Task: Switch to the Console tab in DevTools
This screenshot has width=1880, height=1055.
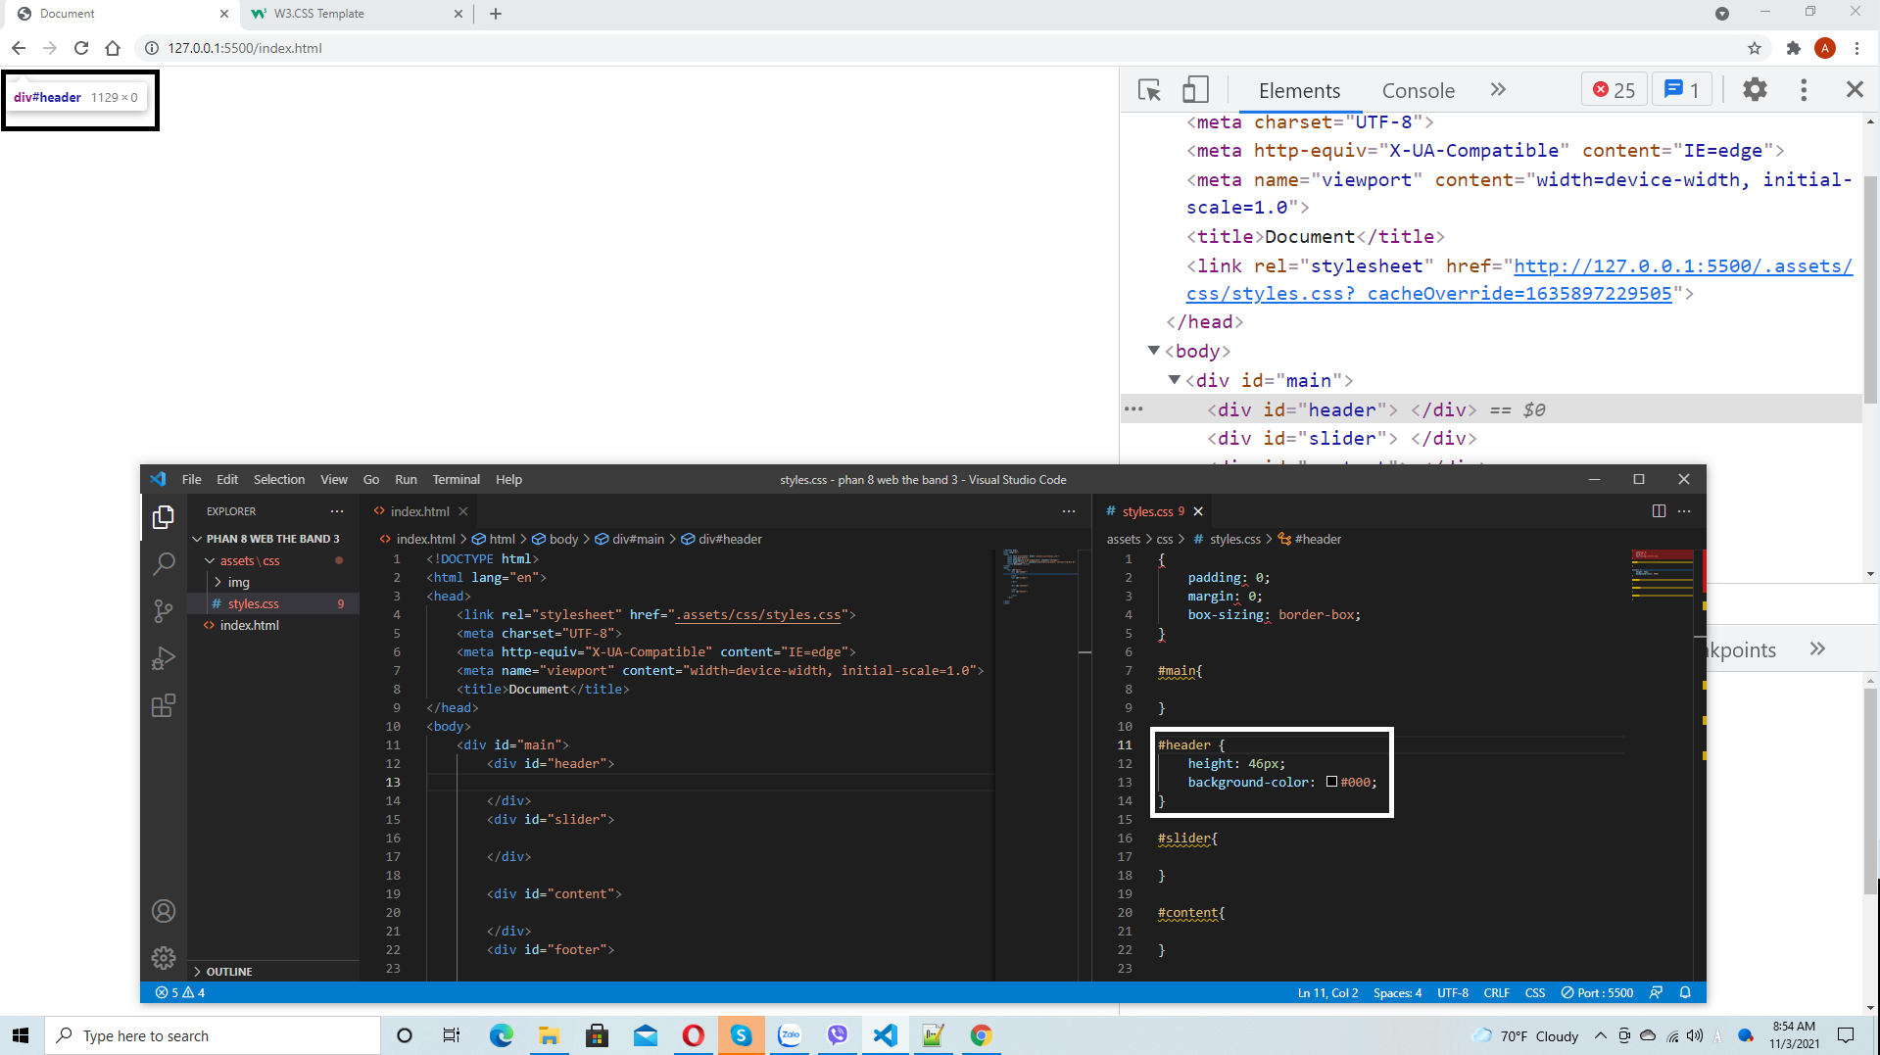Action: point(1418,90)
